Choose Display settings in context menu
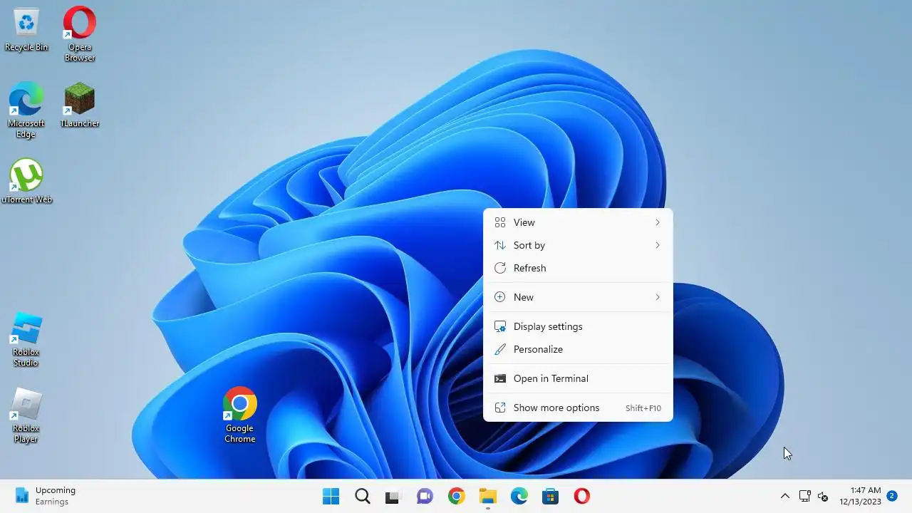This screenshot has height=513, width=912. pyautogui.click(x=578, y=326)
